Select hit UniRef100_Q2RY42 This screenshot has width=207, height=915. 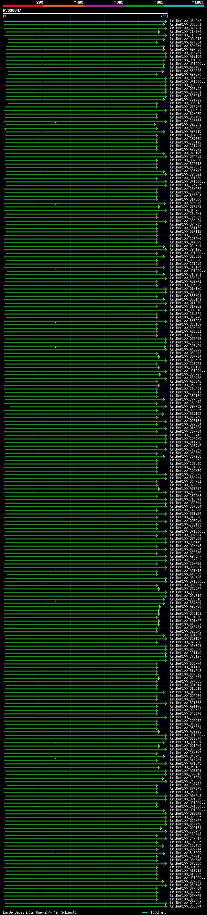186,903
